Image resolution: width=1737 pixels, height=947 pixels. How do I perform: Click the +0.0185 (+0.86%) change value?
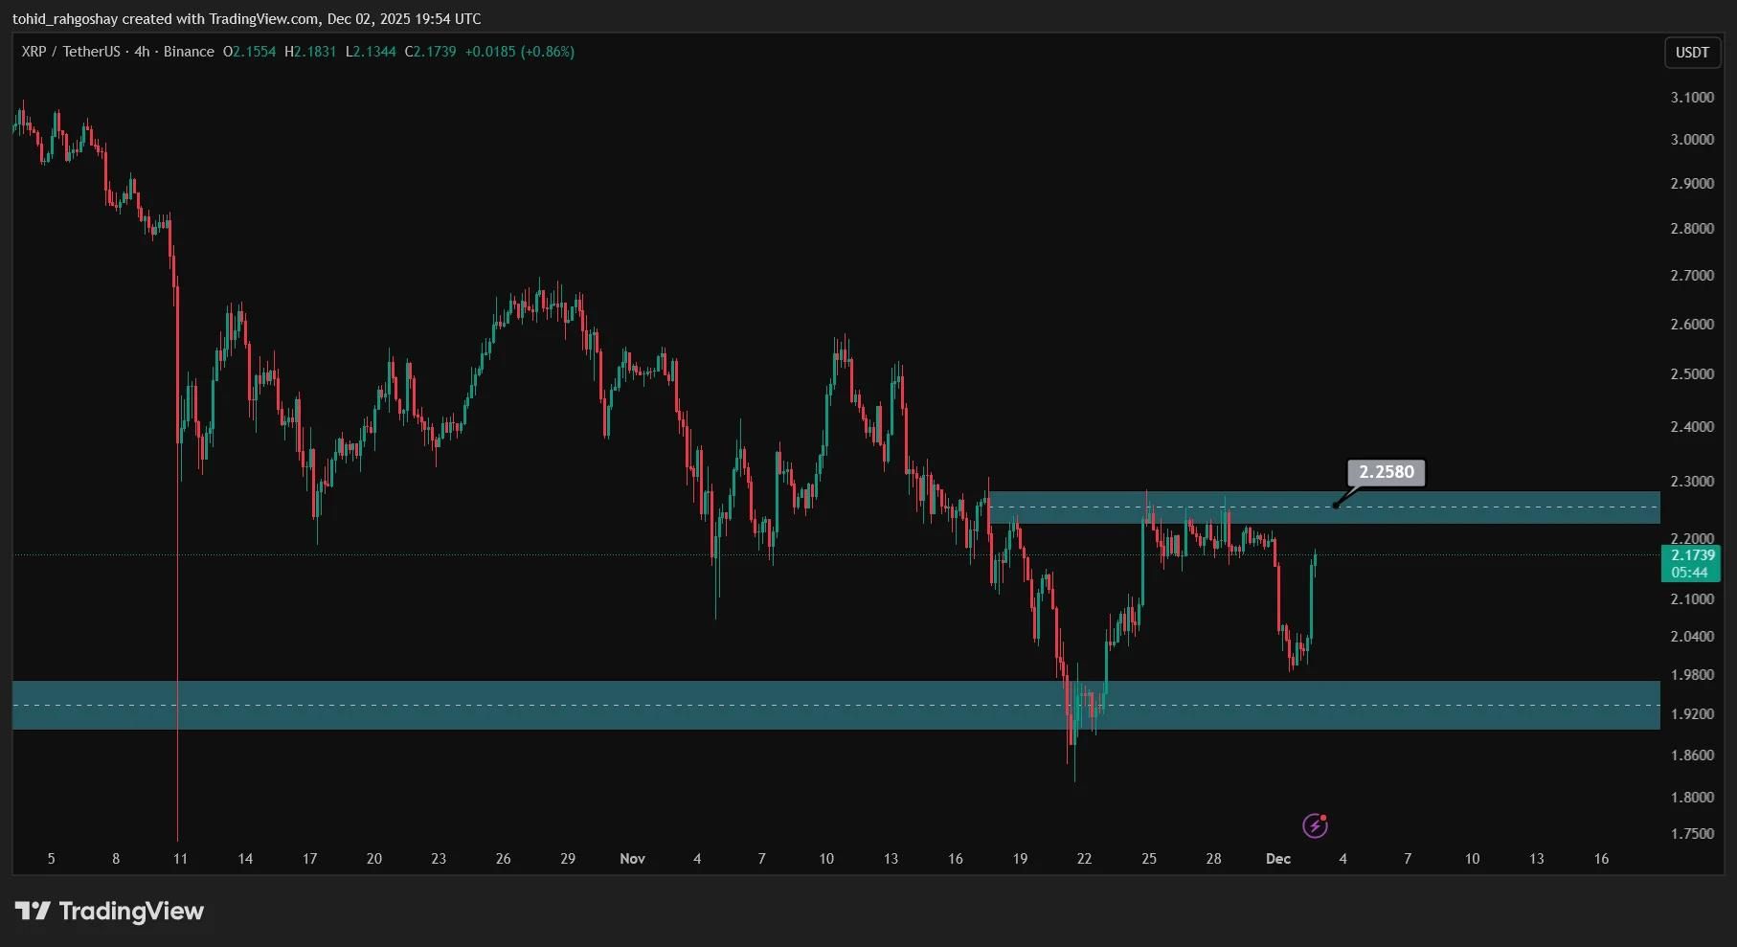coord(519,52)
